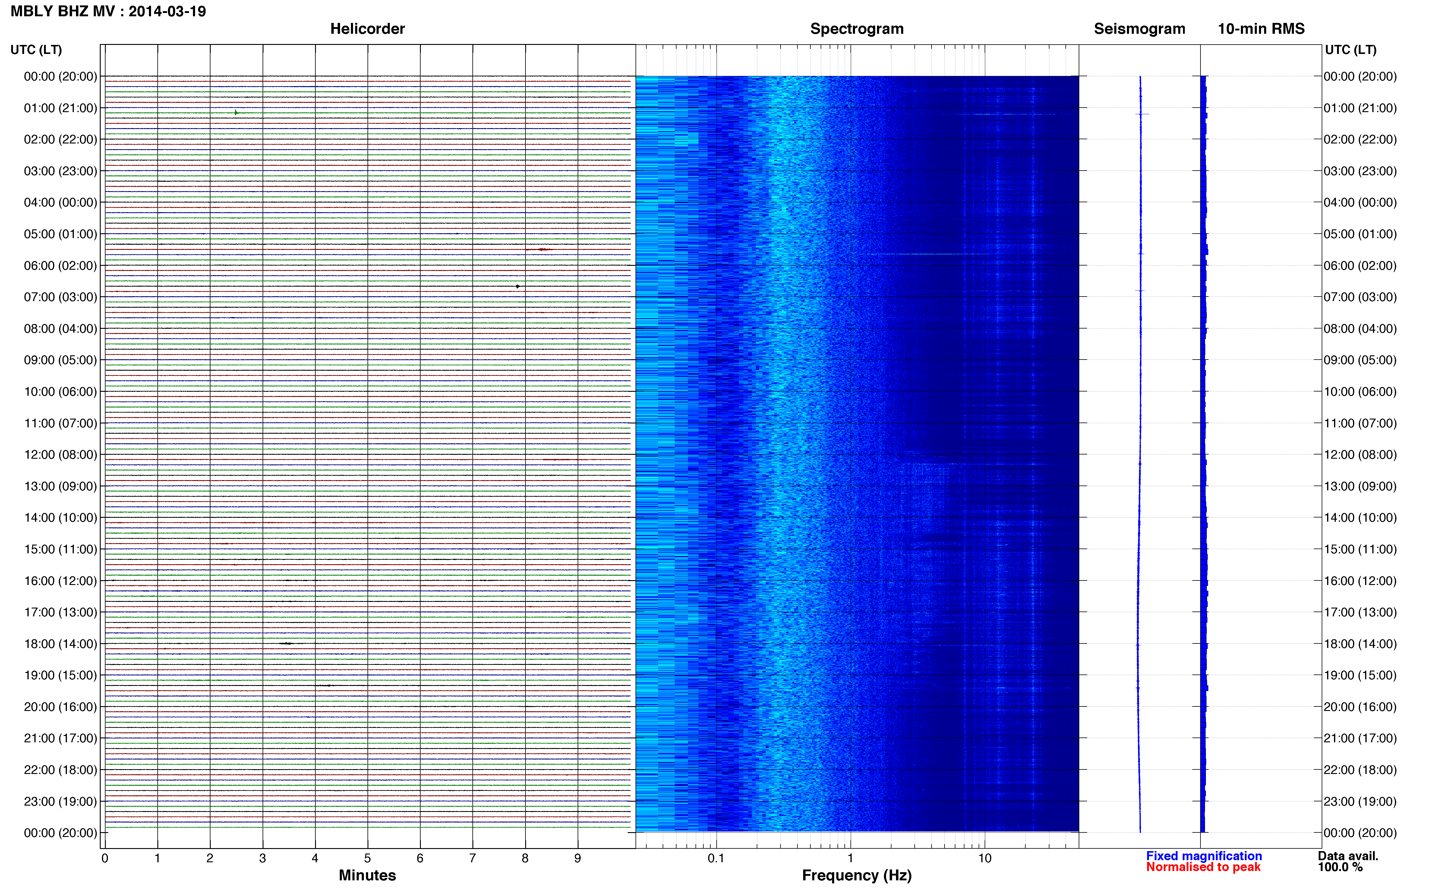
Task: Click the left '07:00 (03:00)' time label
Action: [60, 297]
